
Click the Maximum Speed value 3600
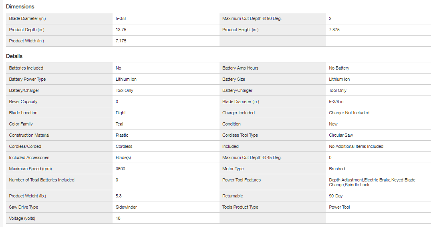[120, 169]
